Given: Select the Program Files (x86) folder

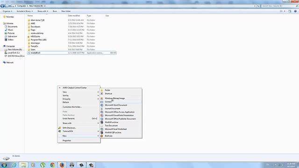Looking at the screenshot, I should click(38, 40).
